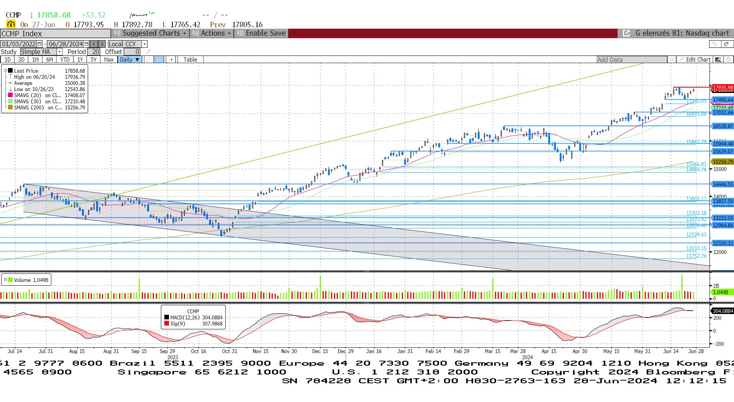Viewport: 734px width, 402px height.
Task: Click the Volume green color swatch
Action: pos(10,280)
